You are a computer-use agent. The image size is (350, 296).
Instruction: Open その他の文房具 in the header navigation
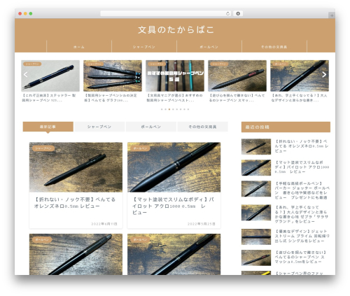point(274,47)
